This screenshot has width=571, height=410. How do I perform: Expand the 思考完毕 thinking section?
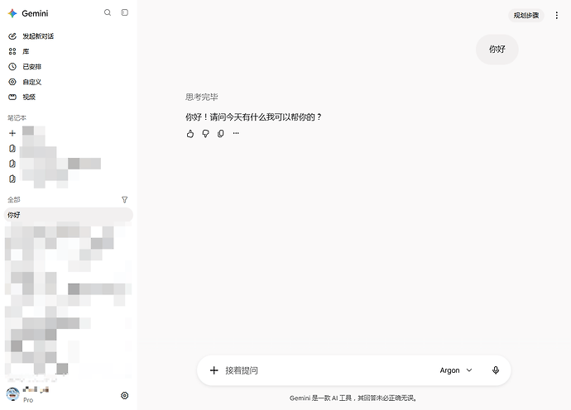point(201,98)
